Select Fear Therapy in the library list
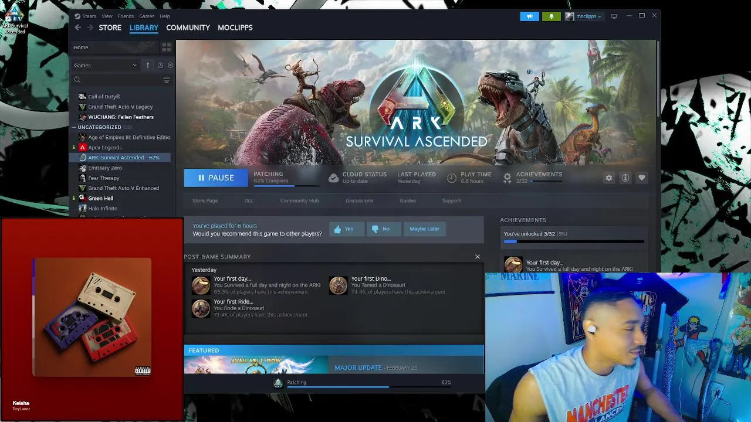 click(103, 178)
